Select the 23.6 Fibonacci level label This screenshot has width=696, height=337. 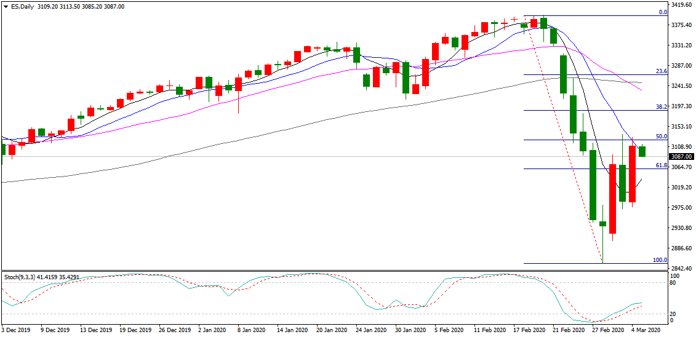[661, 71]
